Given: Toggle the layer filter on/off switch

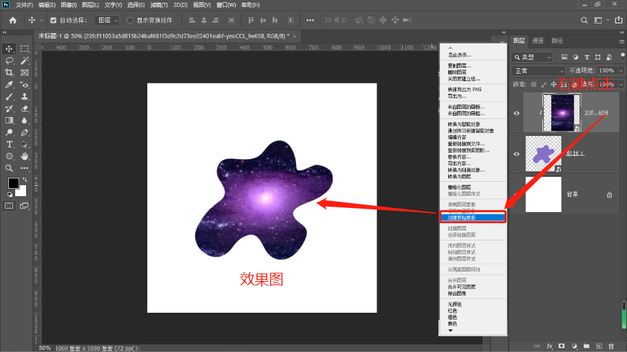Looking at the screenshot, I should [x=623, y=56].
